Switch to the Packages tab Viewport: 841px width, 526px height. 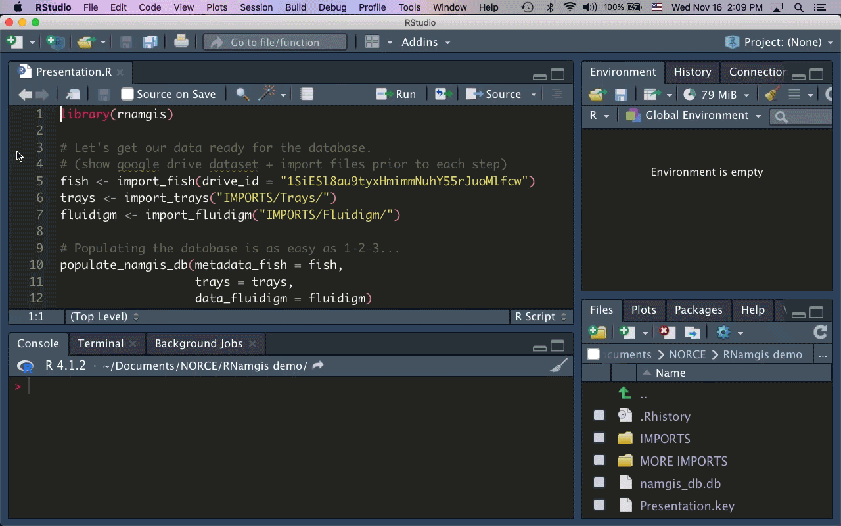(698, 310)
